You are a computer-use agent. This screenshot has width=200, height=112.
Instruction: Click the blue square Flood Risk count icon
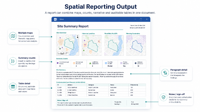pos(106,63)
